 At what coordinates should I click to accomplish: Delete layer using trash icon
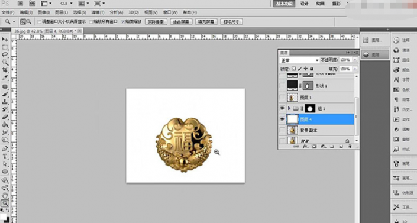tap(350, 146)
